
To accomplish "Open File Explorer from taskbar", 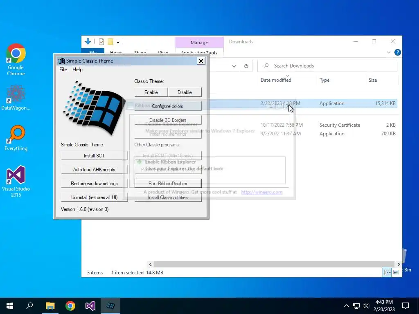I will 50,306.
